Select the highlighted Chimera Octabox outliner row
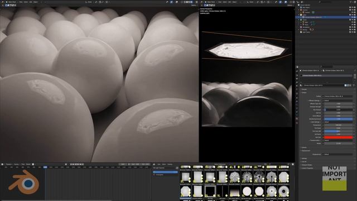 [x=326, y=17]
